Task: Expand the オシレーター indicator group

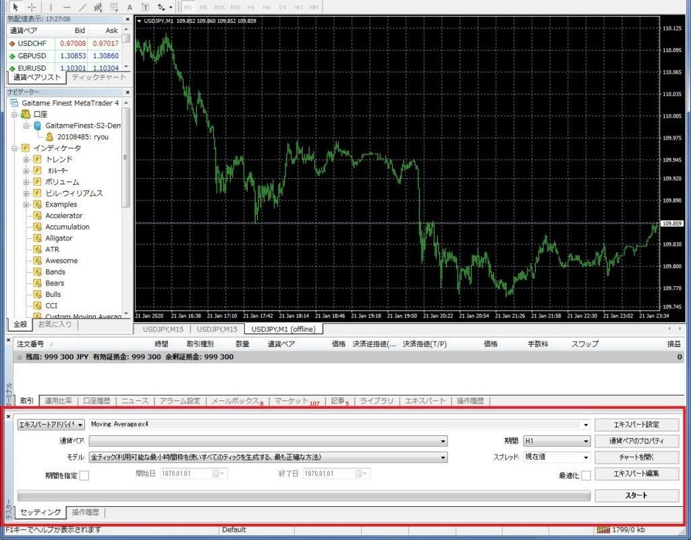Action: 26,171
